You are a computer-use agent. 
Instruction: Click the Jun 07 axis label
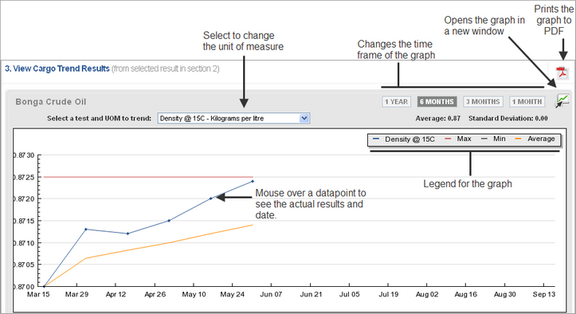(x=271, y=295)
